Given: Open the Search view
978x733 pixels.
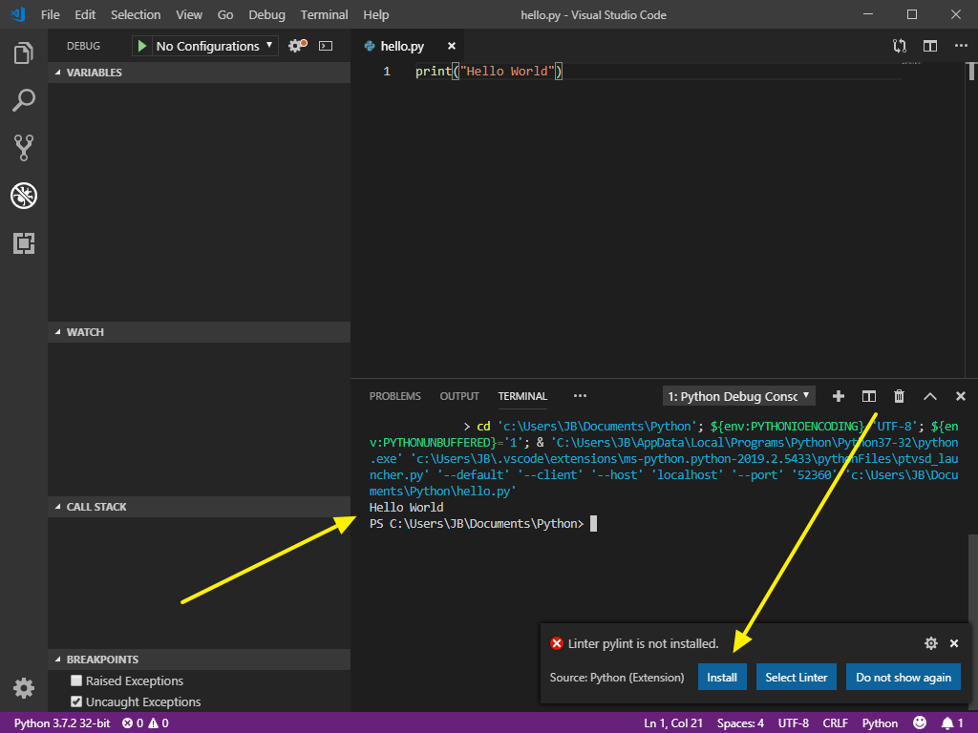Looking at the screenshot, I should tap(24, 100).
